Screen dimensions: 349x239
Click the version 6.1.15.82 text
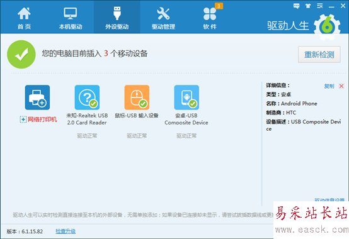[x=25, y=231]
